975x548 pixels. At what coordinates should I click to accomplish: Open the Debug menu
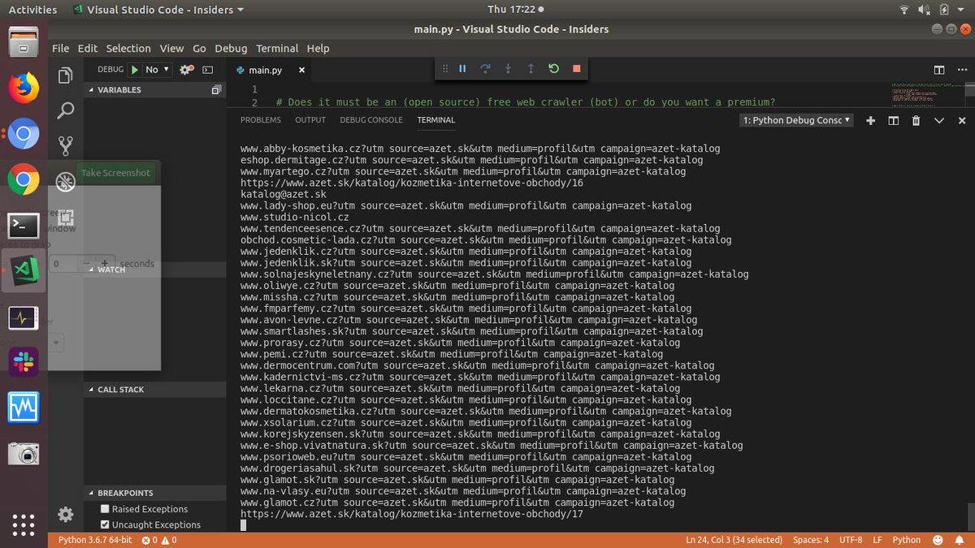coord(231,49)
